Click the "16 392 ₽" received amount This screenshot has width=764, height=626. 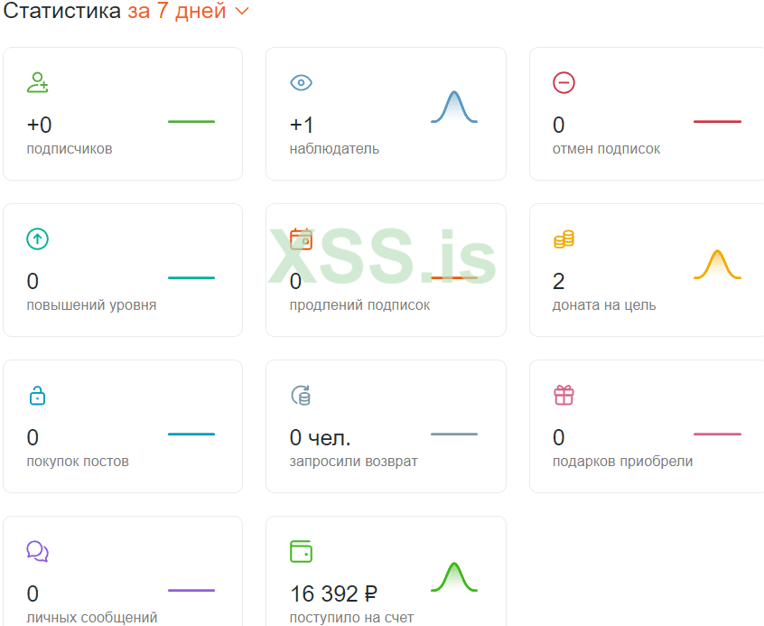pyautogui.click(x=333, y=593)
